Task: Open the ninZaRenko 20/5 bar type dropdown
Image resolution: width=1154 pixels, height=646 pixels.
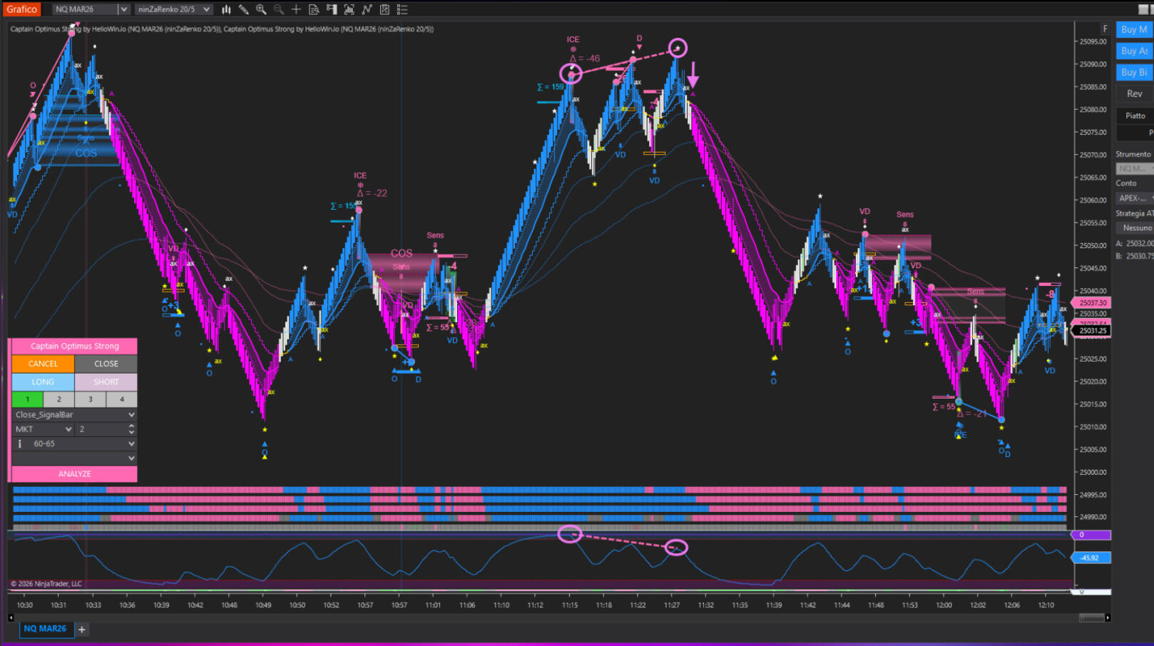Action: [x=206, y=9]
